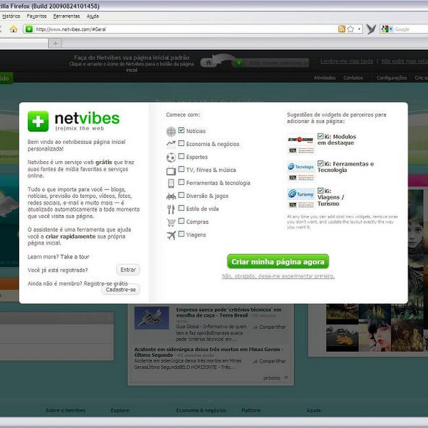
Task: Click the chart icon for Economia & negócios
Action: click(171, 144)
